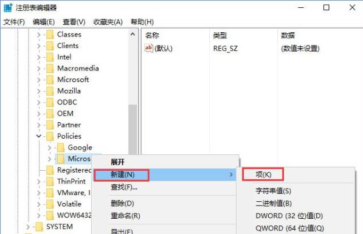
Task: Select the OEM tree label
Action: [x=65, y=114]
